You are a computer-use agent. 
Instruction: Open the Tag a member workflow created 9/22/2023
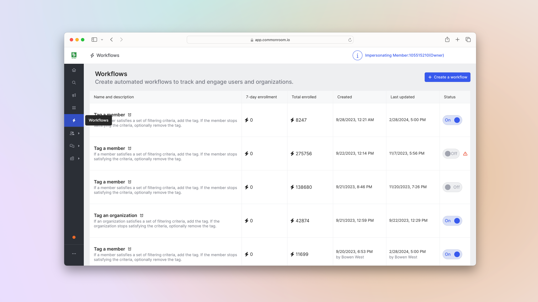coord(109,148)
